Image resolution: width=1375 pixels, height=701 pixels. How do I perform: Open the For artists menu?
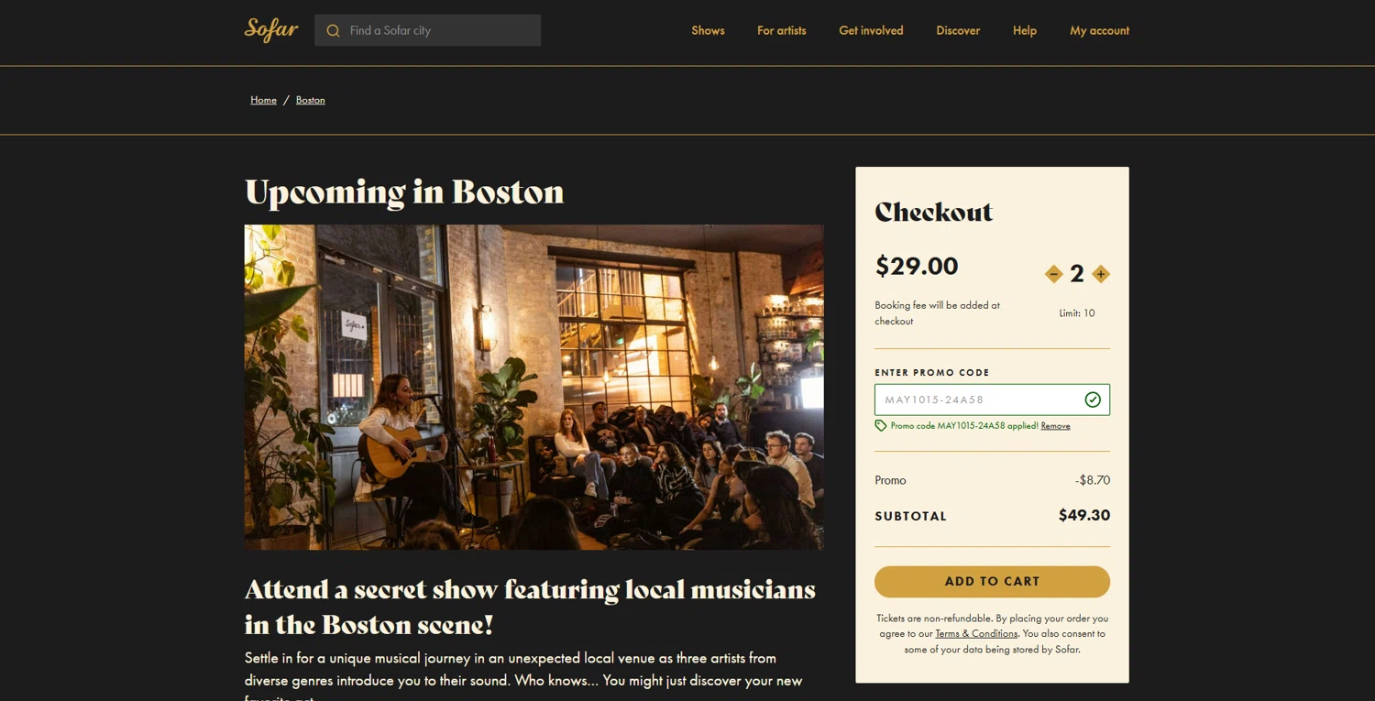782,30
